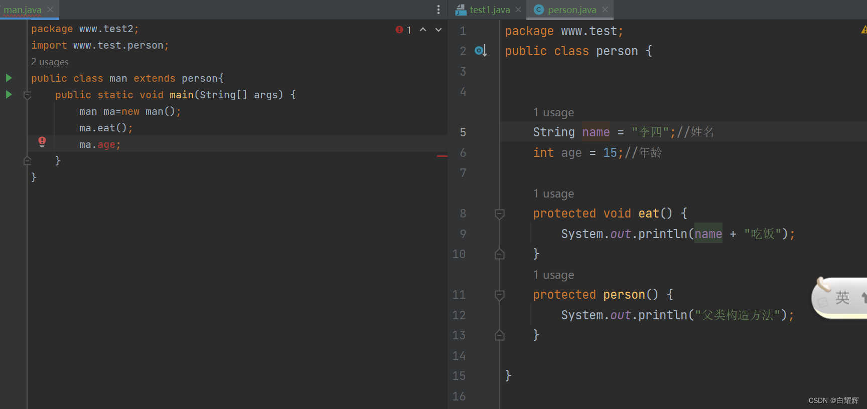Click 'ma.eat();' statement
This screenshot has height=409, width=867.
[106, 128]
